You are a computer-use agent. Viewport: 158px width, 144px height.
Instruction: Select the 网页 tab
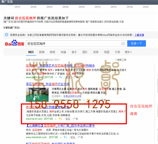tap(31, 52)
